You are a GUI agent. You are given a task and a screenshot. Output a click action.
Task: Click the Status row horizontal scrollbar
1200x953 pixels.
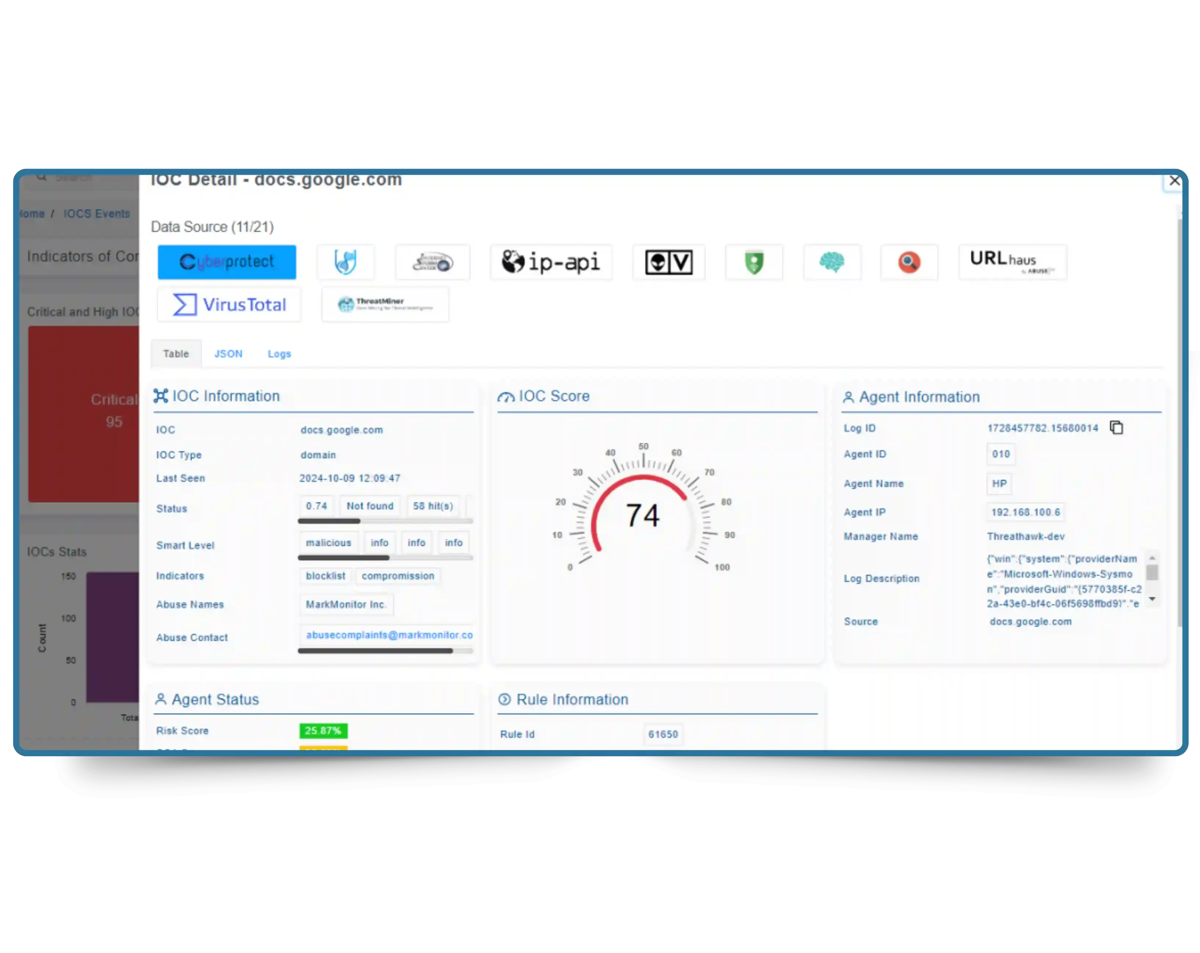329,521
